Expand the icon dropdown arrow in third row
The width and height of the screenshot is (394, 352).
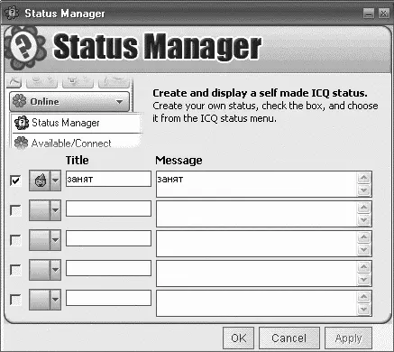coord(55,240)
